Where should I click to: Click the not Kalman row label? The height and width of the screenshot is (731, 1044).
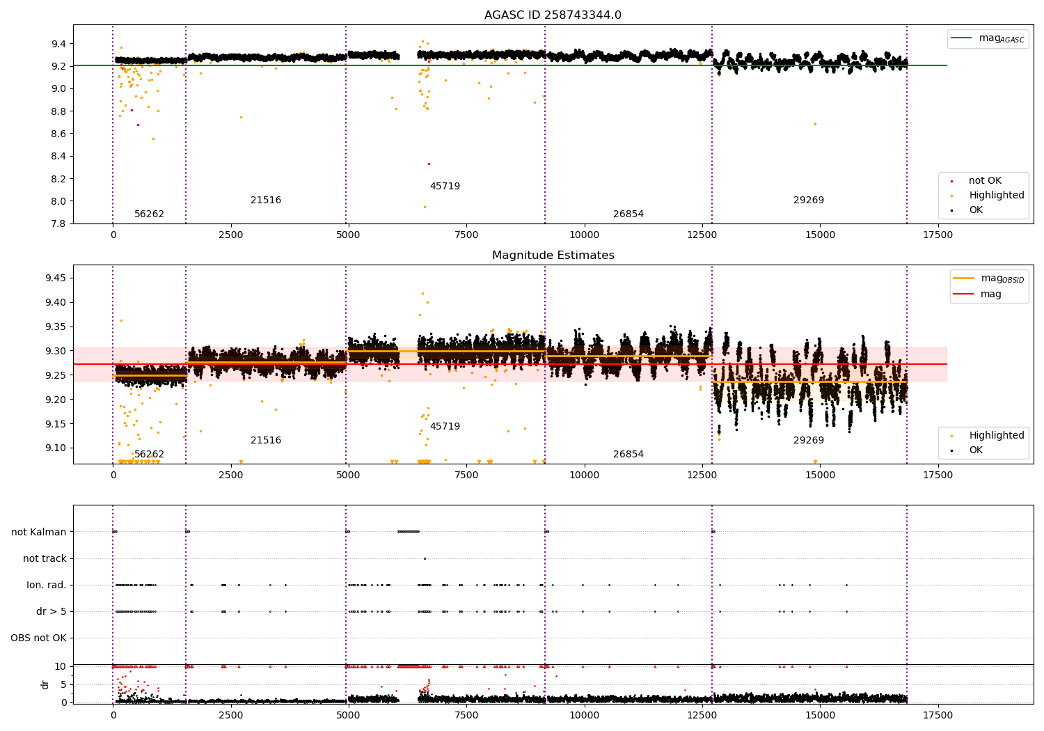click(39, 533)
